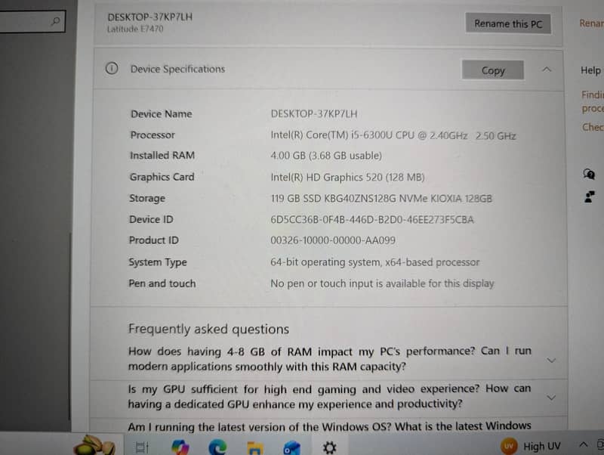The image size is (604, 455).
Task: Open the Windows version question
Action: (329, 426)
